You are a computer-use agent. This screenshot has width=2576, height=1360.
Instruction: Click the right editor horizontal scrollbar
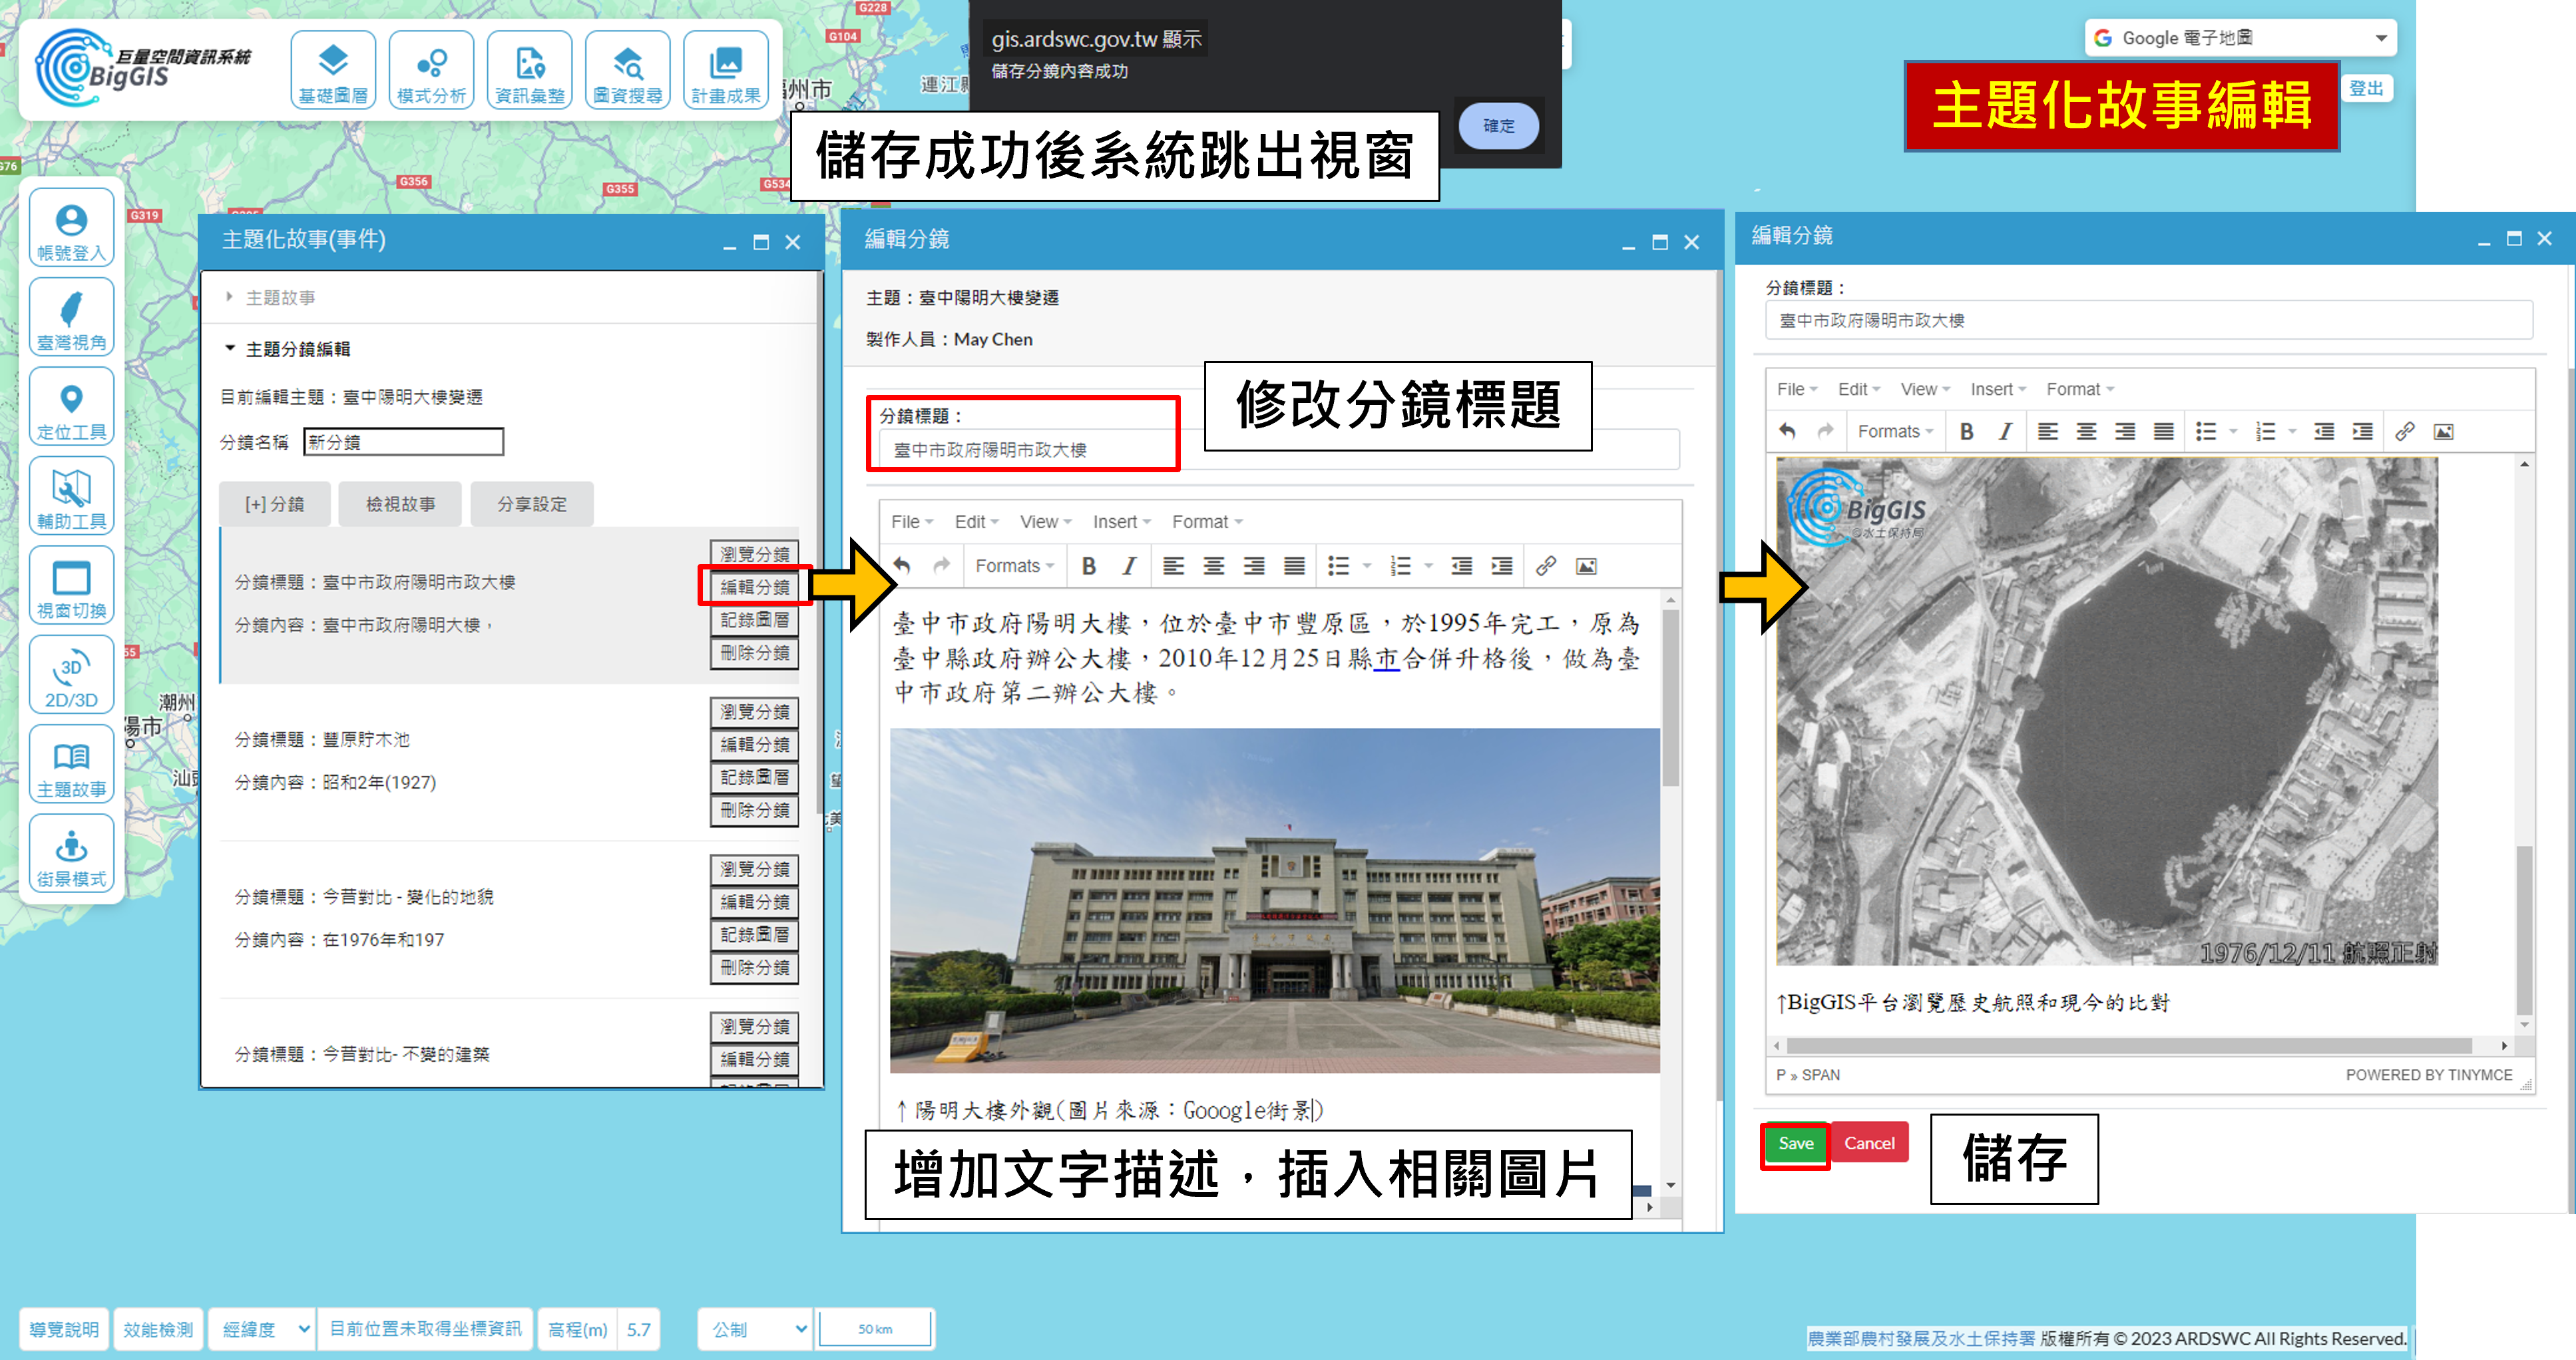tap(2130, 1046)
